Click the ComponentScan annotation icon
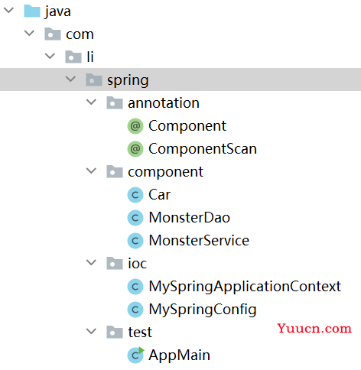Screen dimensions: 361x370 click(x=135, y=149)
